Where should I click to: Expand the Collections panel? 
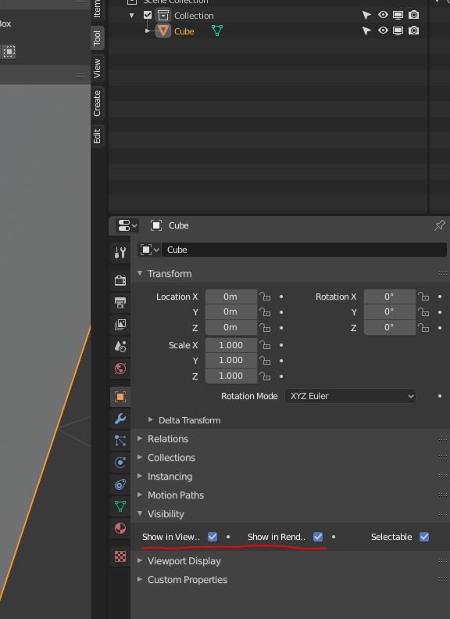pos(140,457)
